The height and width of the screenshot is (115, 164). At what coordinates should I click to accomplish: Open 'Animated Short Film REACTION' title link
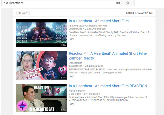108,86
